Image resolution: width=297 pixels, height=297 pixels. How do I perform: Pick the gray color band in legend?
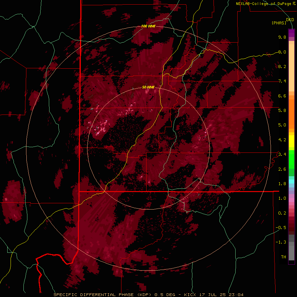pyautogui.click(x=291, y=247)
